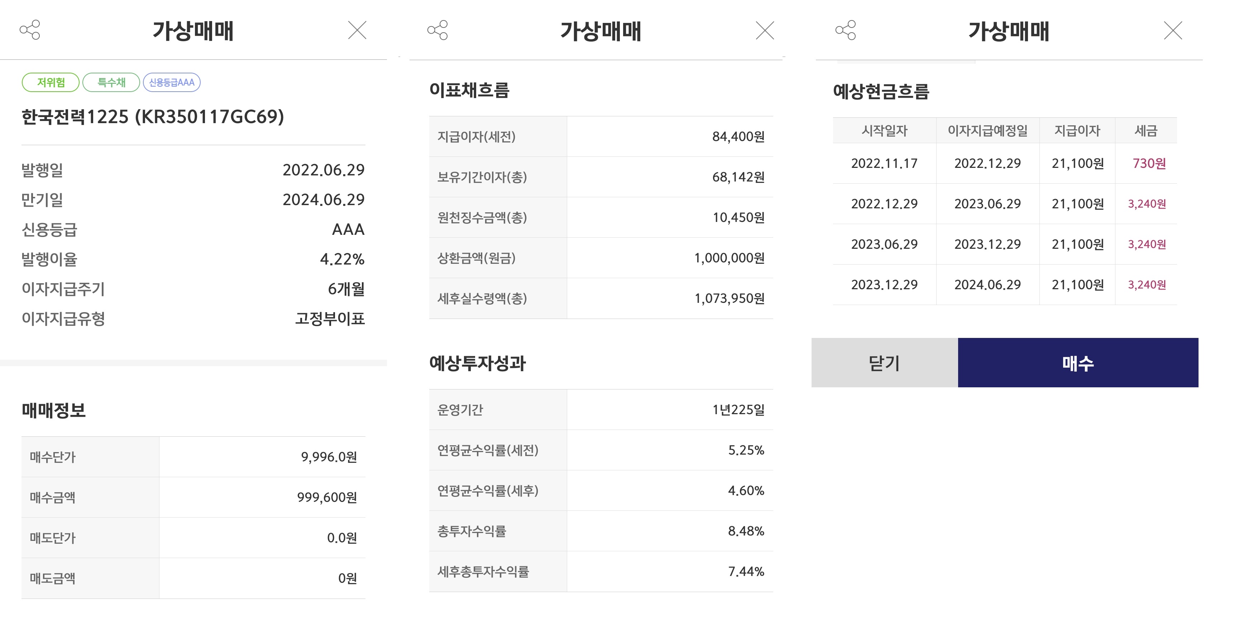This screenshot has width=1234, height=620.
Task: Click the 매수단가 row label
Action: (x=53, y=457)
